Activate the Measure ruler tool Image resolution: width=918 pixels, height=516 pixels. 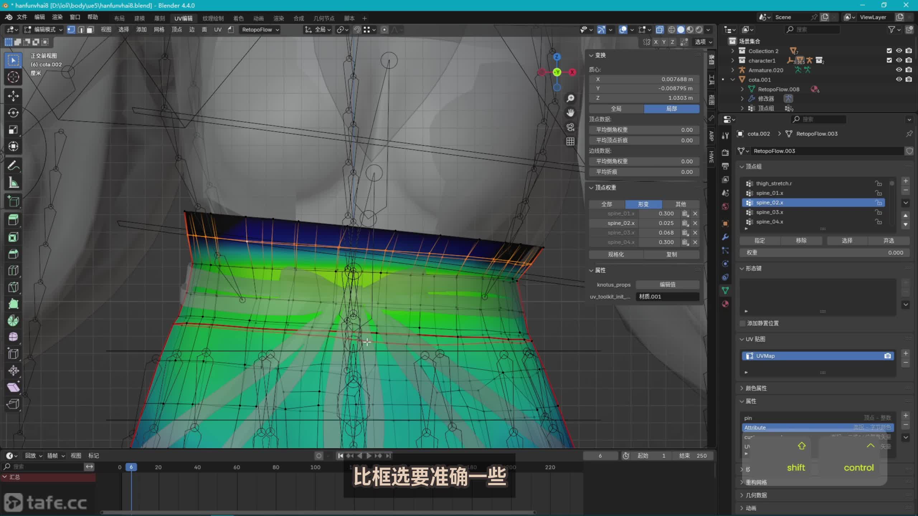pyautogui.click(x=13, y=183)
